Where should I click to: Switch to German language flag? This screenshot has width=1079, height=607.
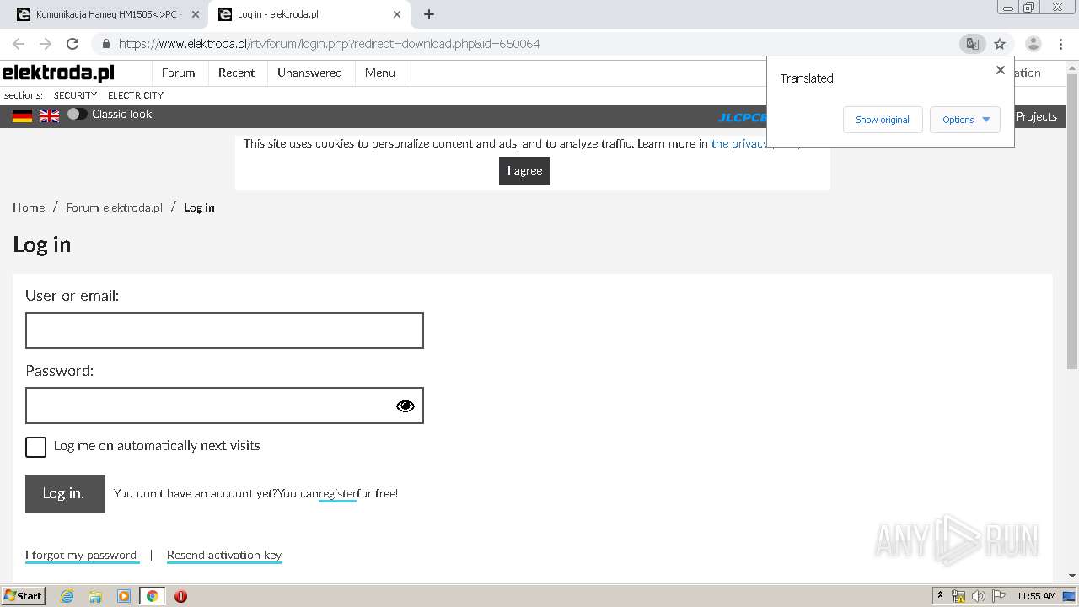click(x=22, y=115)
